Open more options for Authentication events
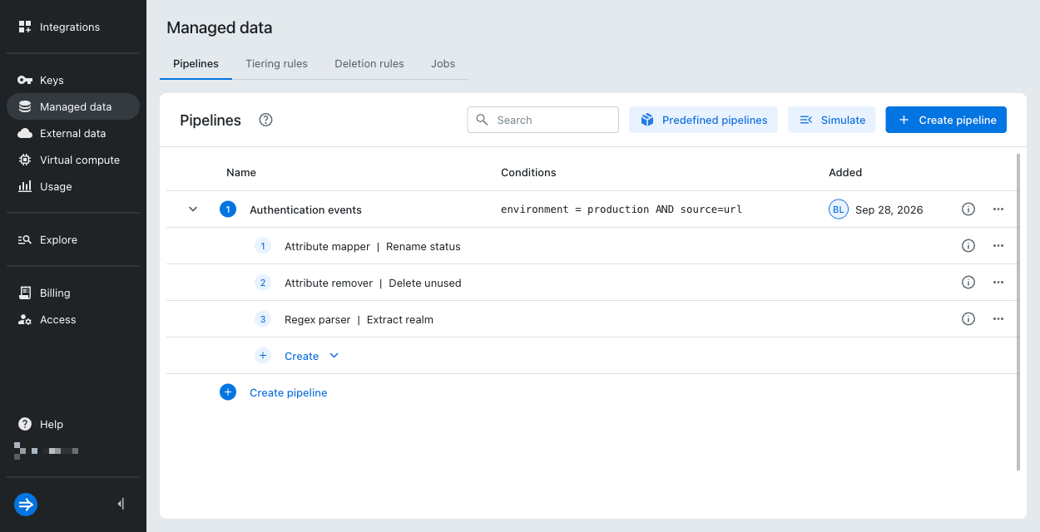The width and height of the screenshot is (1040, 532). [998, 209]
